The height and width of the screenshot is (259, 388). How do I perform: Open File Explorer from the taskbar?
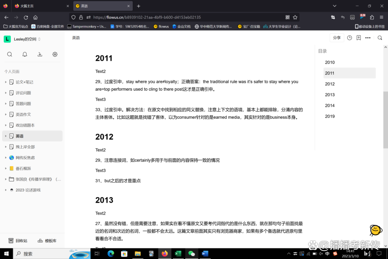point(138,254)
